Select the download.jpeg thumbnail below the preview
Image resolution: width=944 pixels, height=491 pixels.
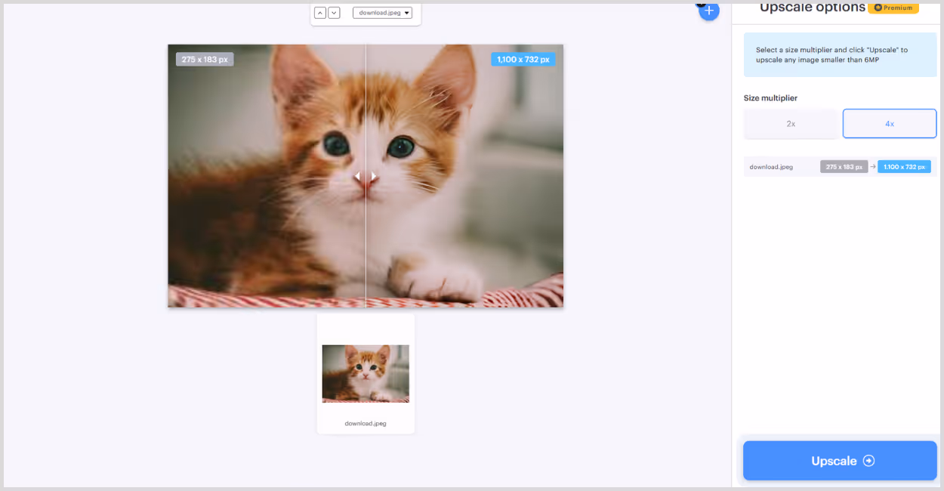click(x=366, y=373)
